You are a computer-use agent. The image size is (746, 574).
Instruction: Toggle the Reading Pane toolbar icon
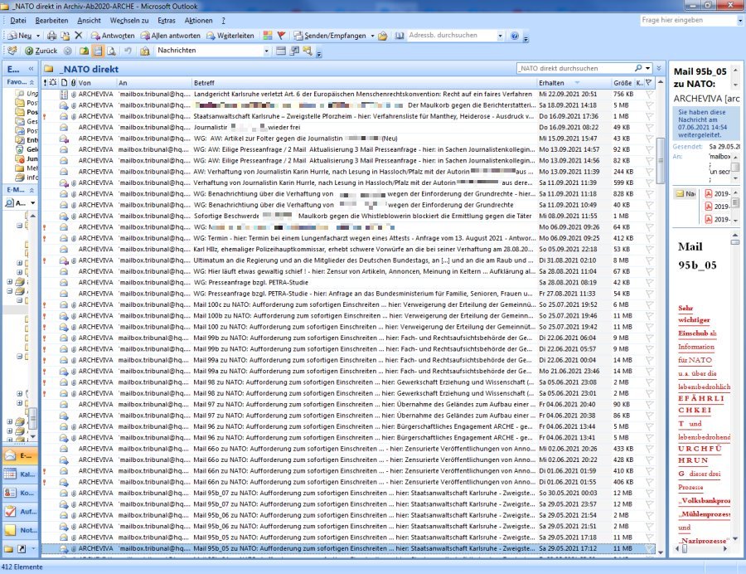[x=98, y=51]
